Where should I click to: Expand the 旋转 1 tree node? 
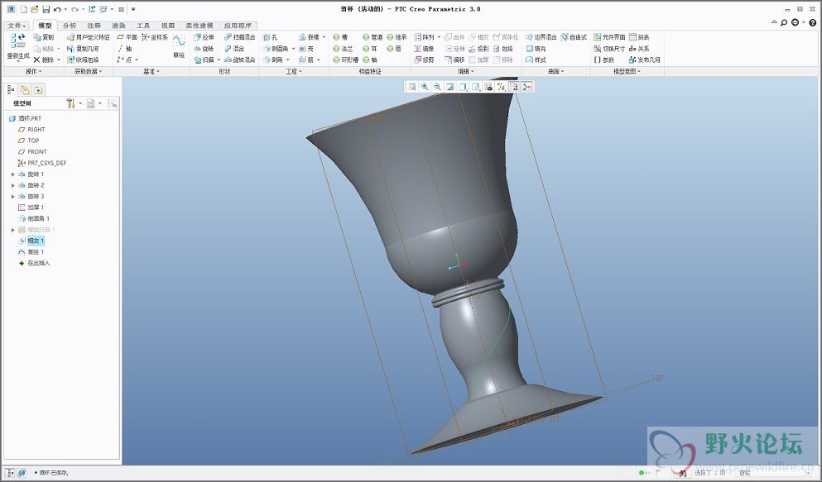(13, 174)
